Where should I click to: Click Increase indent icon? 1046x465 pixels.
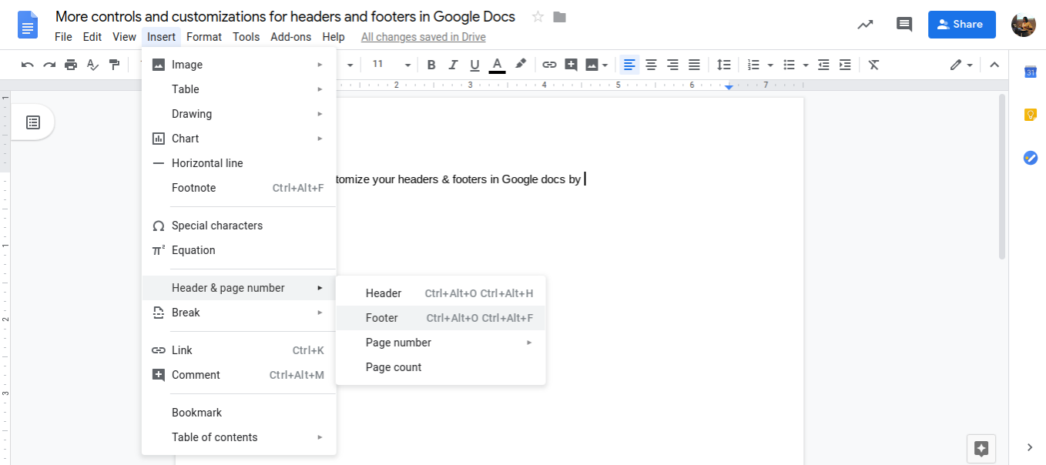click(845, 65)
